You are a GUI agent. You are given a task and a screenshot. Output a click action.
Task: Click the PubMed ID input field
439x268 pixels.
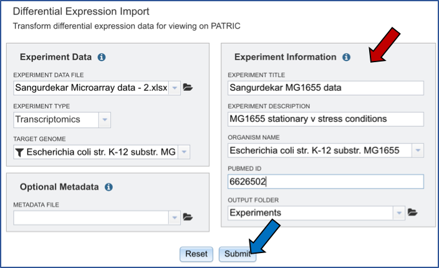325,182
